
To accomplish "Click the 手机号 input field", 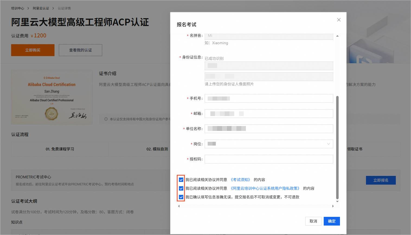I will coord(269,98).
